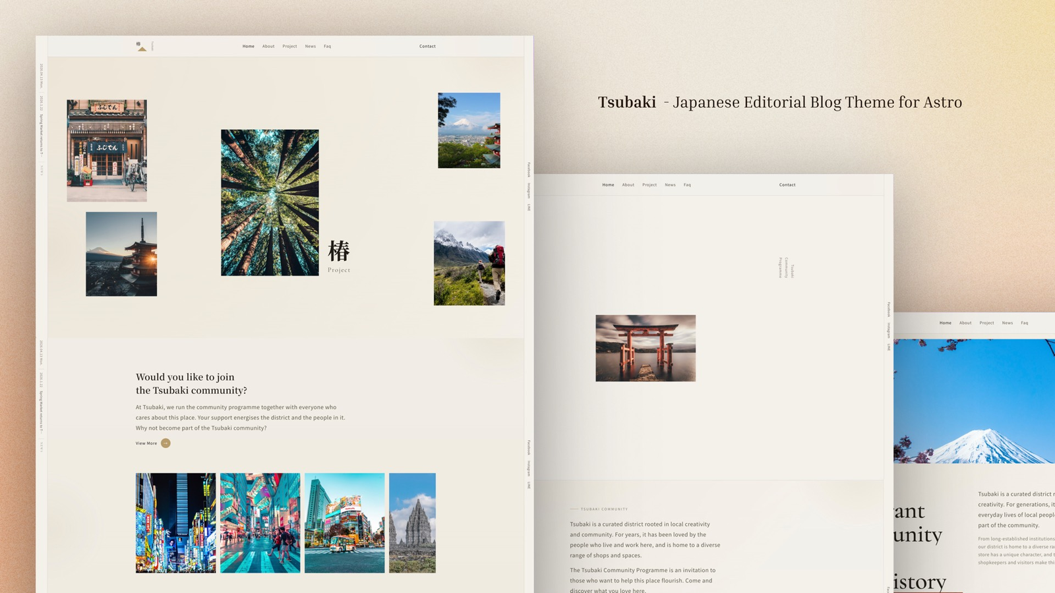This screenshot has height=593, width=1055.
Task: Click the 'TSUBAKI COMMUNITY' section label
Action: 604,509
